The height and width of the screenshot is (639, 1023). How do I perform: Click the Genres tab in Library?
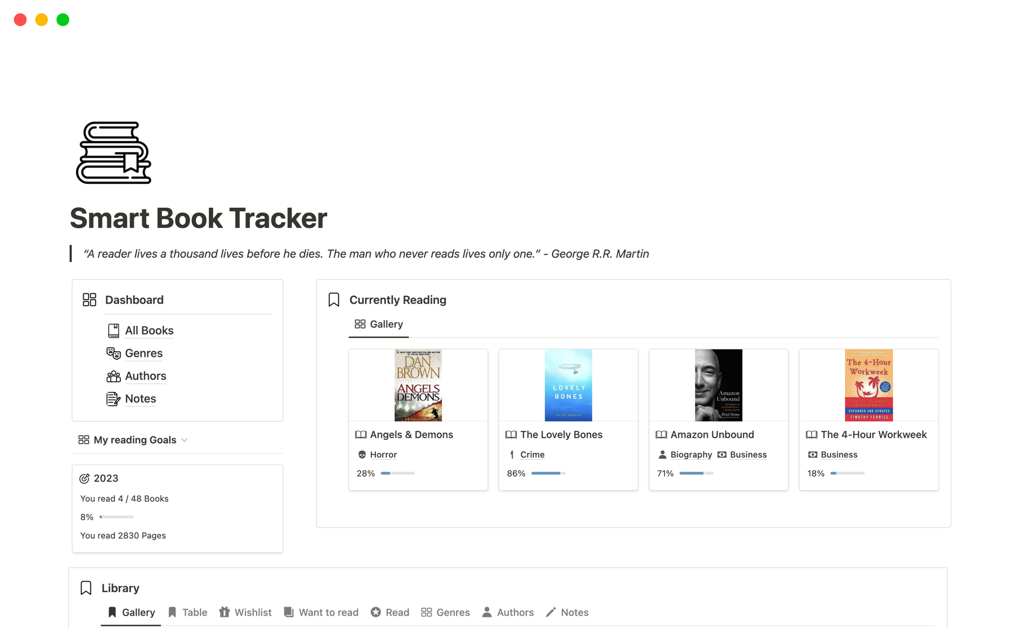point(451,612)
